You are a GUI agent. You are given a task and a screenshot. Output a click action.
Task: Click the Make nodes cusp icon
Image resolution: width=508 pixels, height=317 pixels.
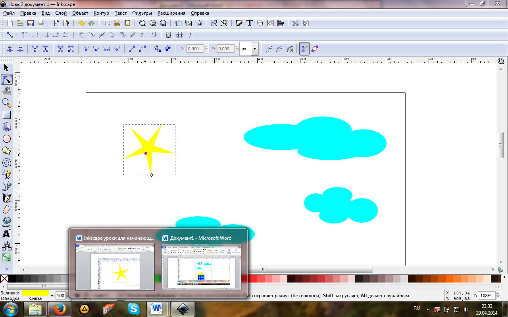click(86, 49)
